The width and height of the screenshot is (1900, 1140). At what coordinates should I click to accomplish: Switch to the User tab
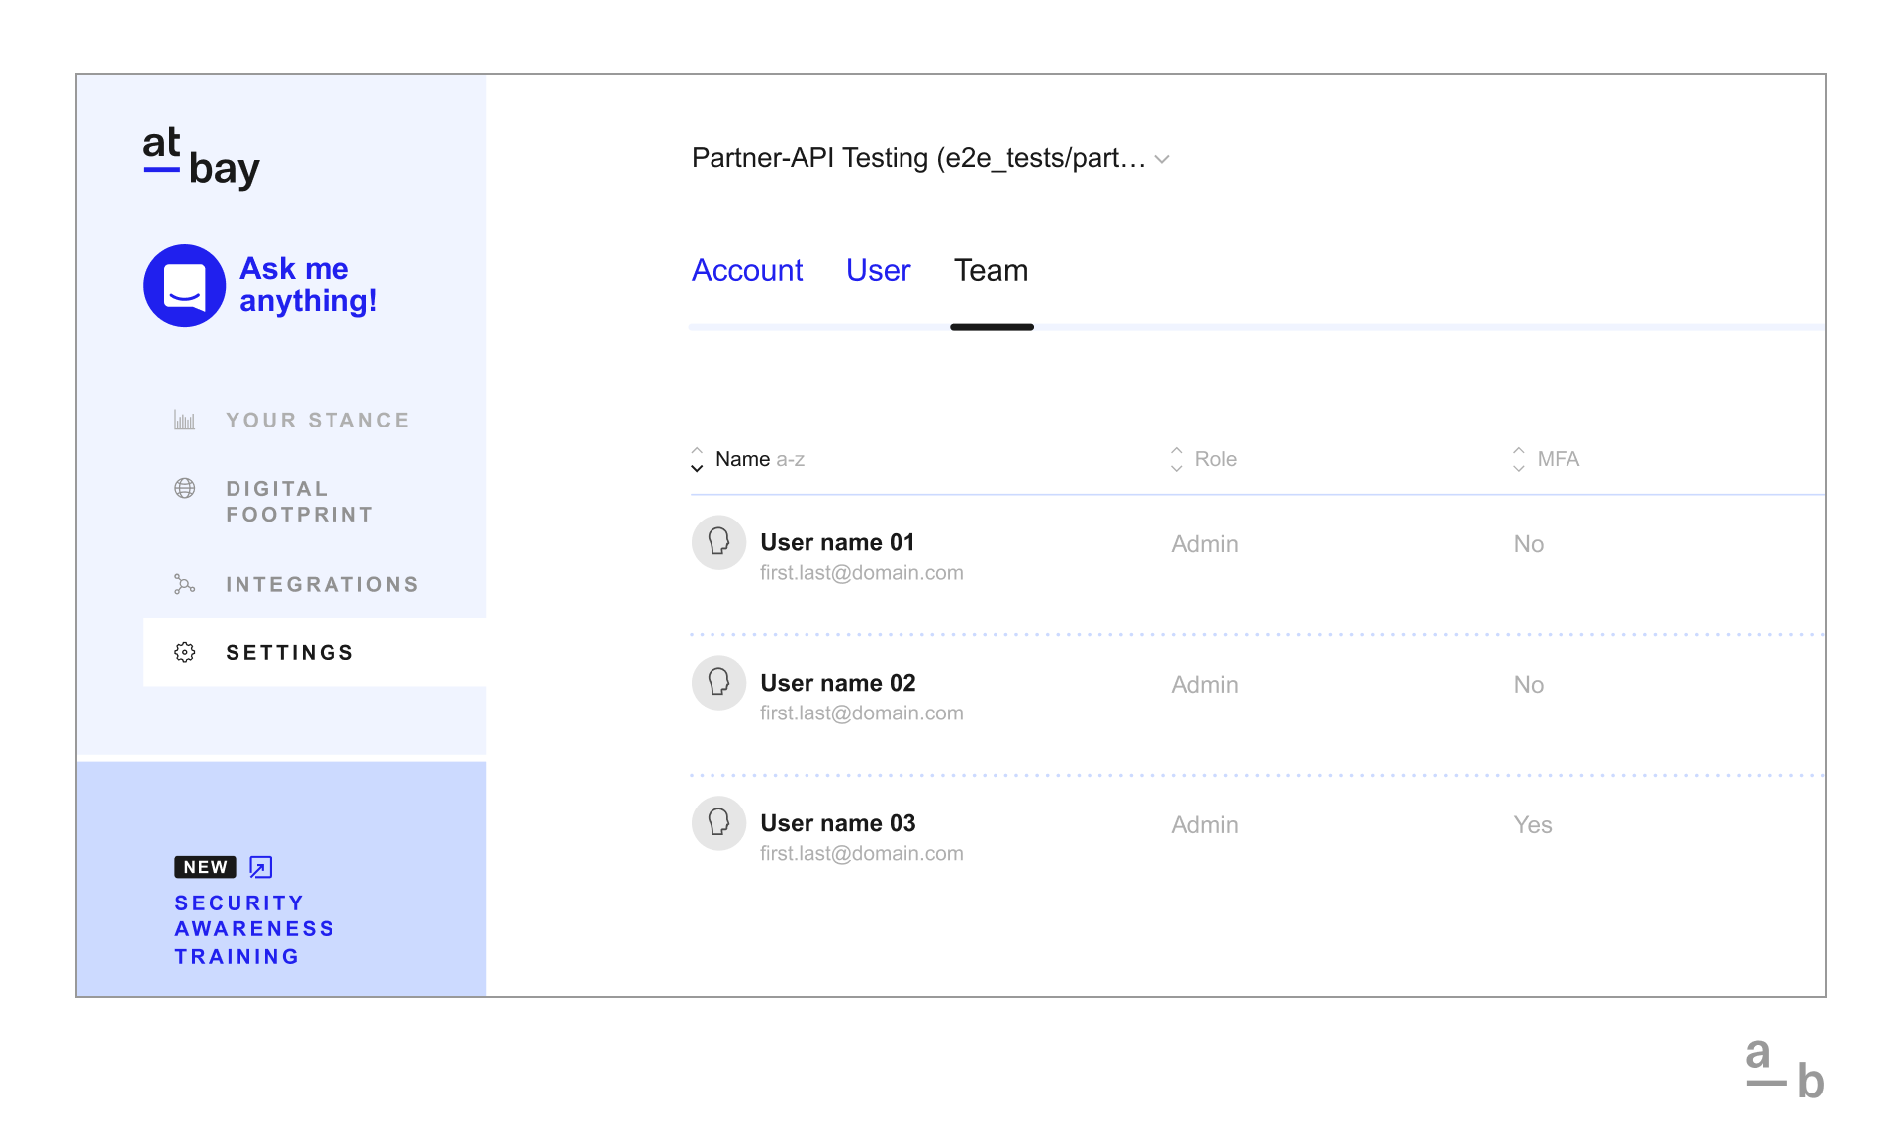point(878,270)
